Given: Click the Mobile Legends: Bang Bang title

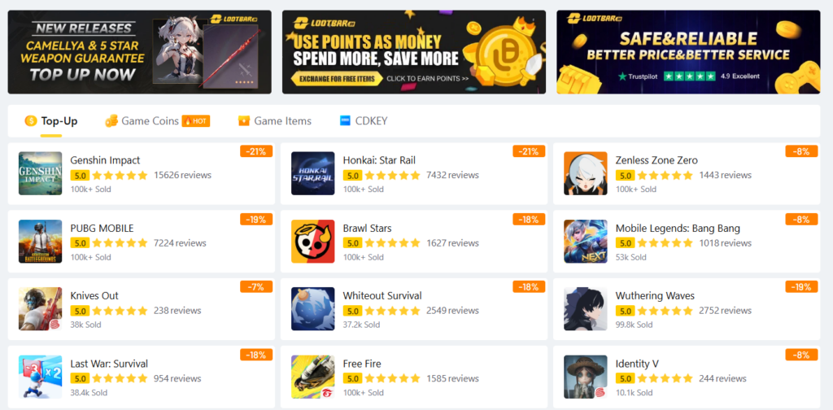Looking at the screenshot, I should point(678,229).
